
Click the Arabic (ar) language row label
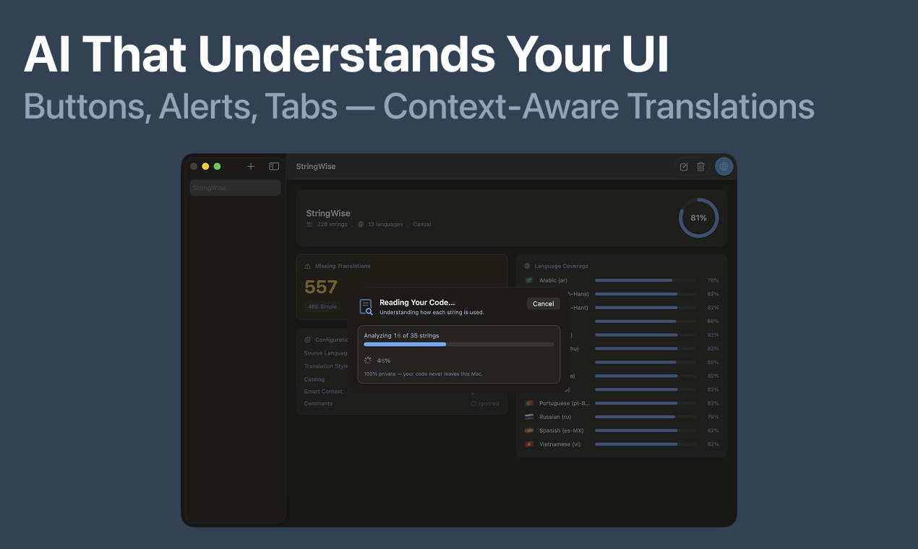tap(553, 280)
